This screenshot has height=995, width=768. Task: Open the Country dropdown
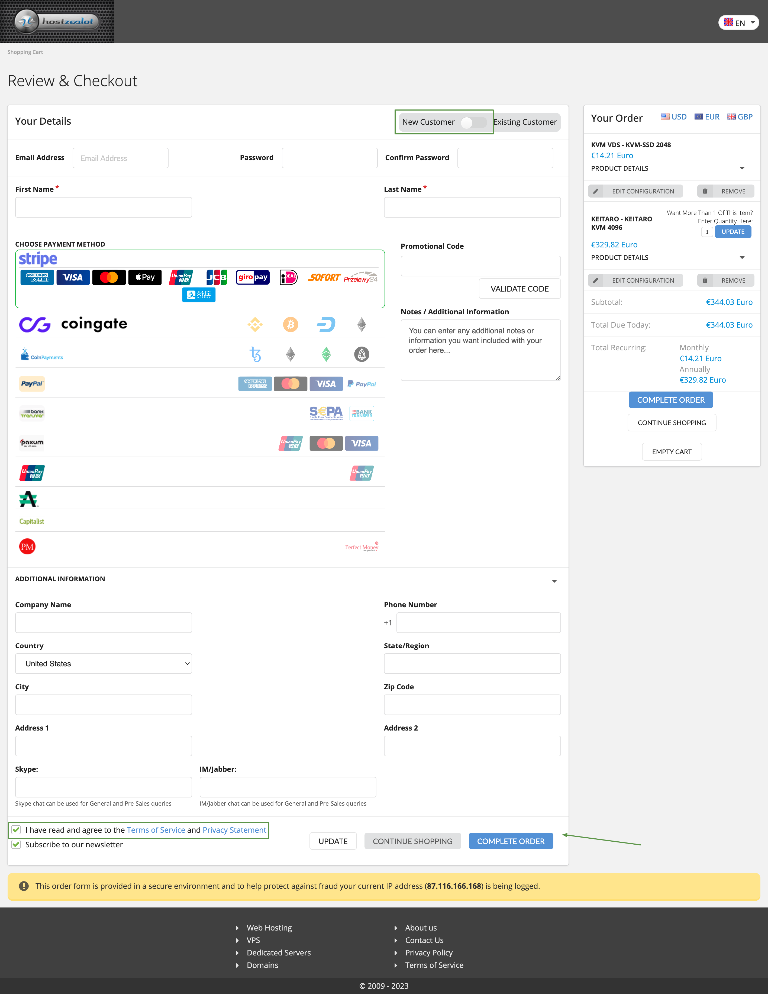(104, 663)
